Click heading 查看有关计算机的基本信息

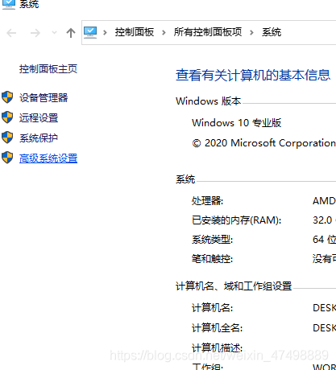[253, 75]
